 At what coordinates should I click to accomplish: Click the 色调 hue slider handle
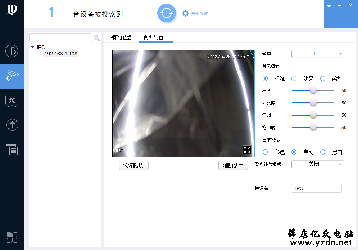point(313,115)
